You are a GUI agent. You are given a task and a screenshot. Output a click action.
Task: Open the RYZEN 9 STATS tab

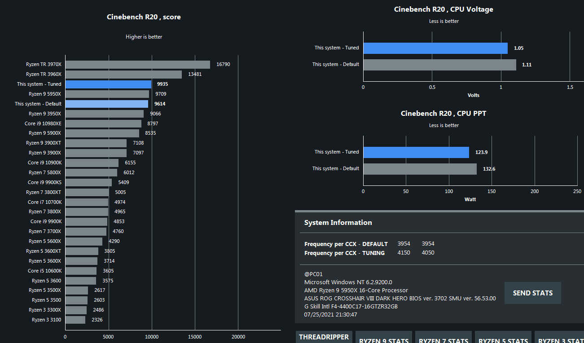coord(384,337)
